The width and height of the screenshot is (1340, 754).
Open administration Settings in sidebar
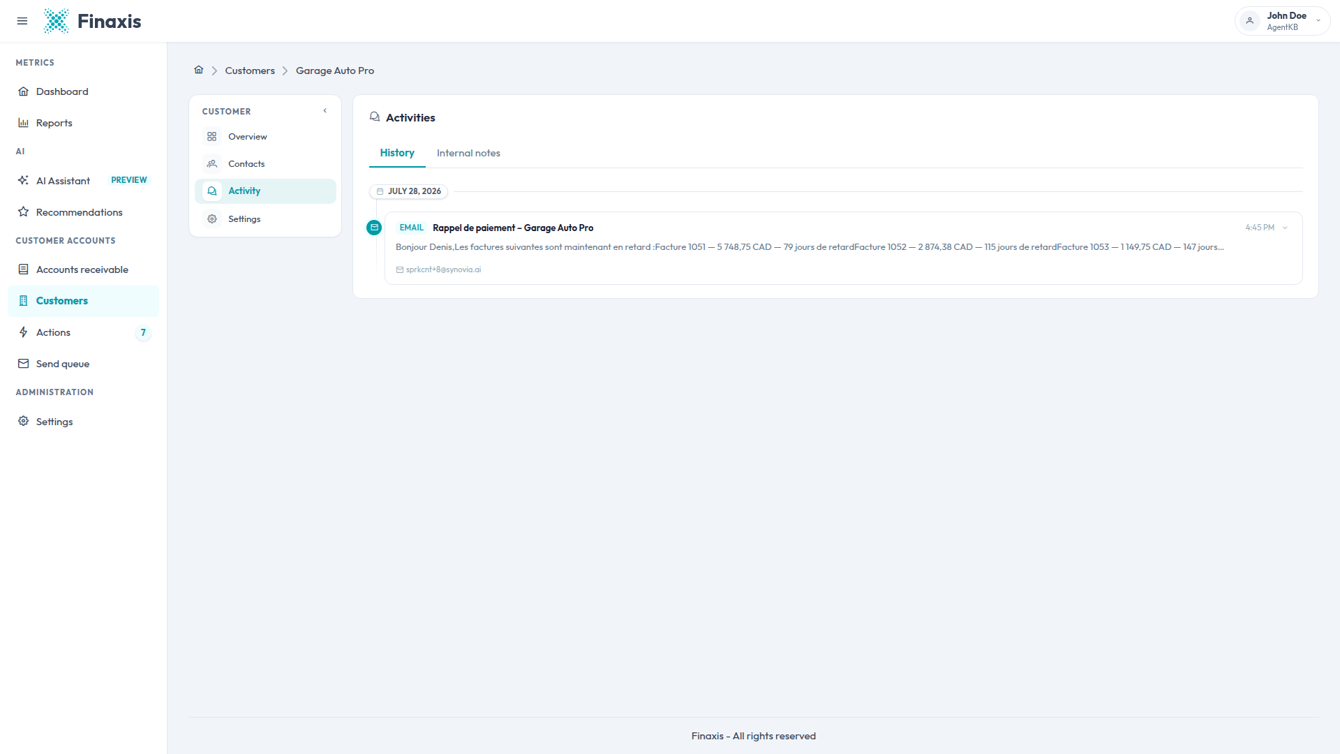point(83,421)
